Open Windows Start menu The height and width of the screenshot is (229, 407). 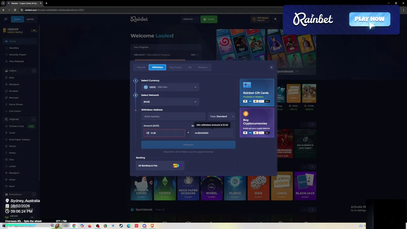[4, 226]
